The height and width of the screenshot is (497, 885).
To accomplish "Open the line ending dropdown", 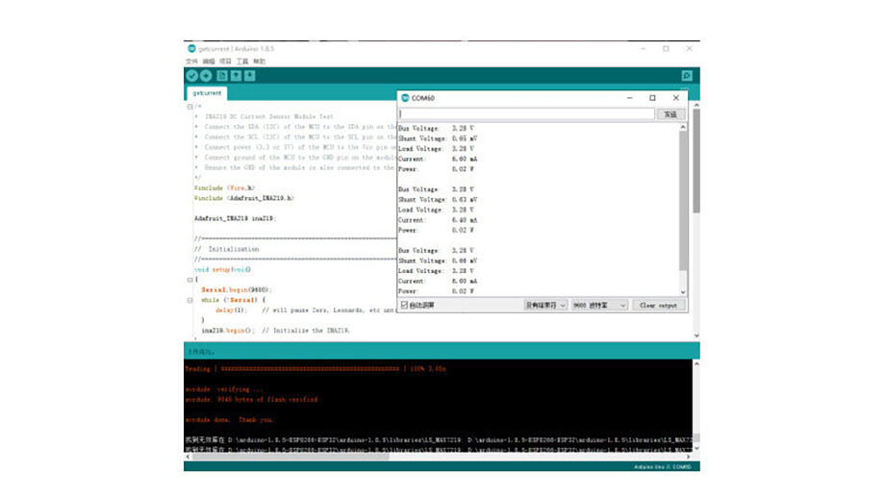I will tap(544, 305).
